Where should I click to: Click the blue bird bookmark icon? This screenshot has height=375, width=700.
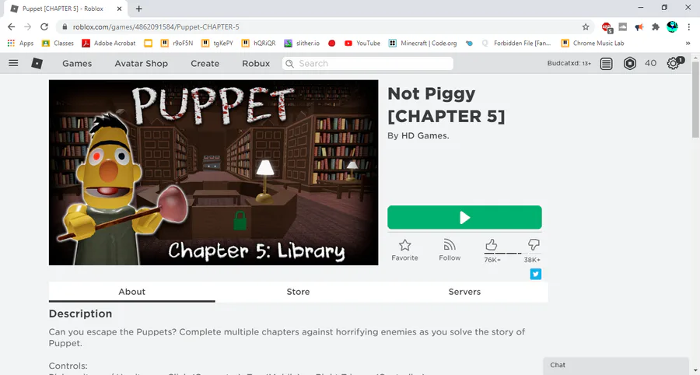click(469, 44)
